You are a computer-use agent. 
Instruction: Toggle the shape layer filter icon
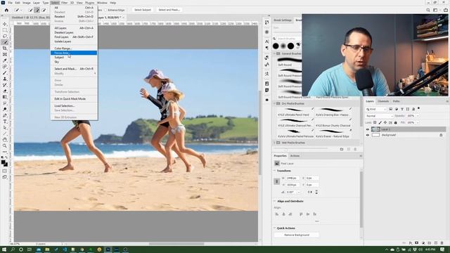click(x=408, y=109)
